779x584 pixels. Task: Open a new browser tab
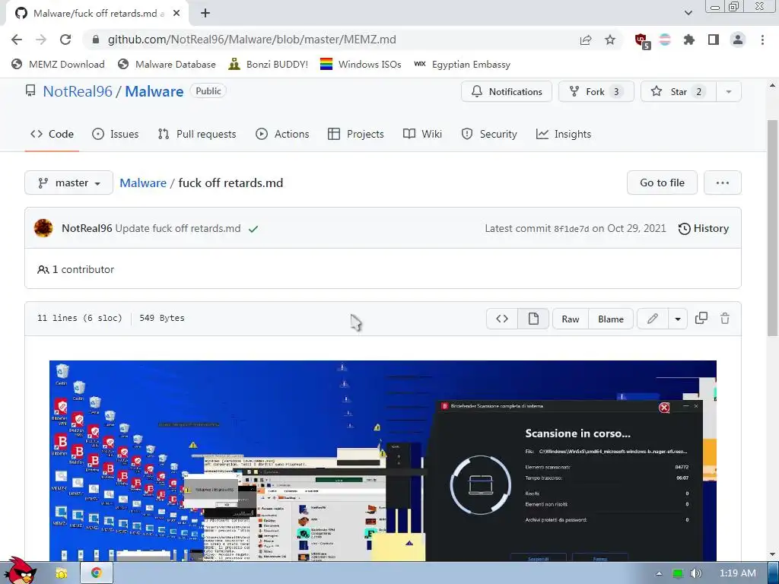tap(205, 14)
